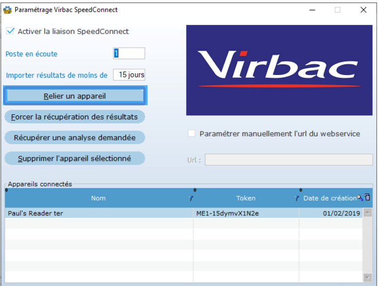Click Forcer la récupération des résultats
Image resolution: width=378 pixels, height=286 pixels.
click(75, 117)
